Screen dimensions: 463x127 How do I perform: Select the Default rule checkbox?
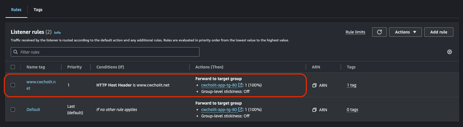13,110
